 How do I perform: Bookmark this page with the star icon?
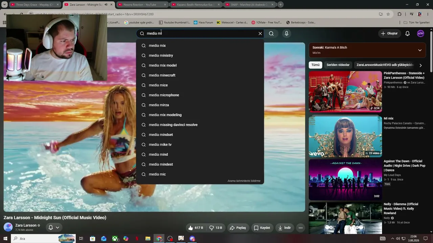click(x=388, y=14)
